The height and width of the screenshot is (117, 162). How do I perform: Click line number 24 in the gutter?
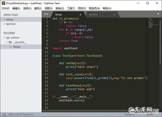point(46,100)
